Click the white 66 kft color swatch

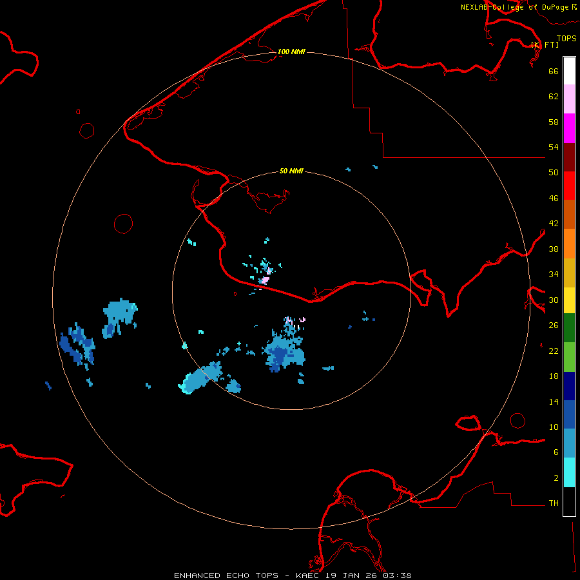[569, 71]
